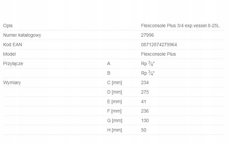Select the G dimension value 130
This screenshot has width=228, height=144.
pyautogui.click(x=145, y=121)
